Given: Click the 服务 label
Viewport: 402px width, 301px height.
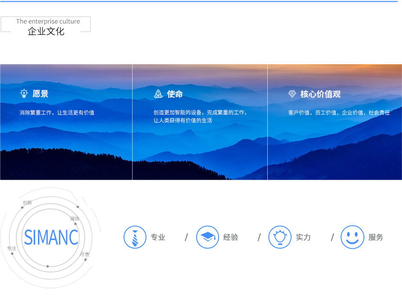Looking at the screenshot, I should point(375,237).
